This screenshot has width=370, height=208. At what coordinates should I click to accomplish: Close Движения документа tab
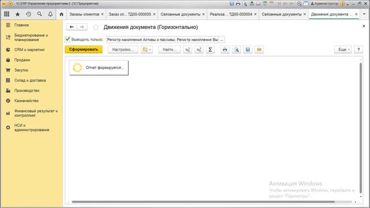coord(356,14)
